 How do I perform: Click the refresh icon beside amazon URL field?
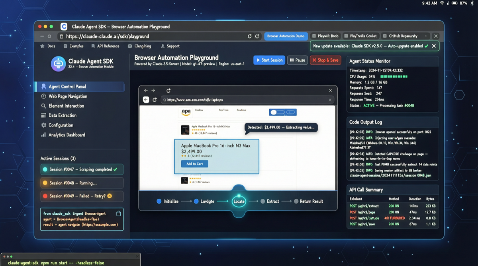[x=155, y=100]
